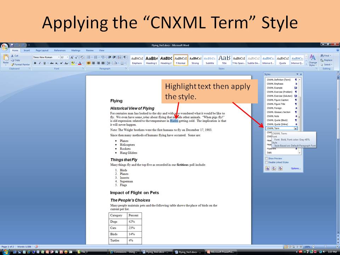The image size is (340, 255).
Task: Switch to the Page Layout ribbon tab
Action: [x=42, y=50]
